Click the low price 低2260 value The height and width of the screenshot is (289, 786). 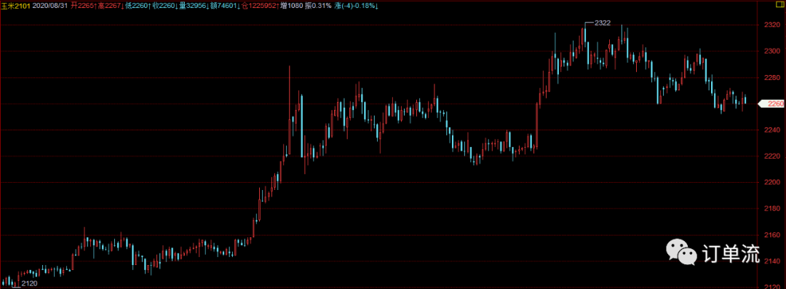pos(138,6)
